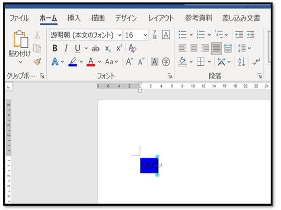
Task: Apply blue text highlight color
Action: click(x=73, y=62)
